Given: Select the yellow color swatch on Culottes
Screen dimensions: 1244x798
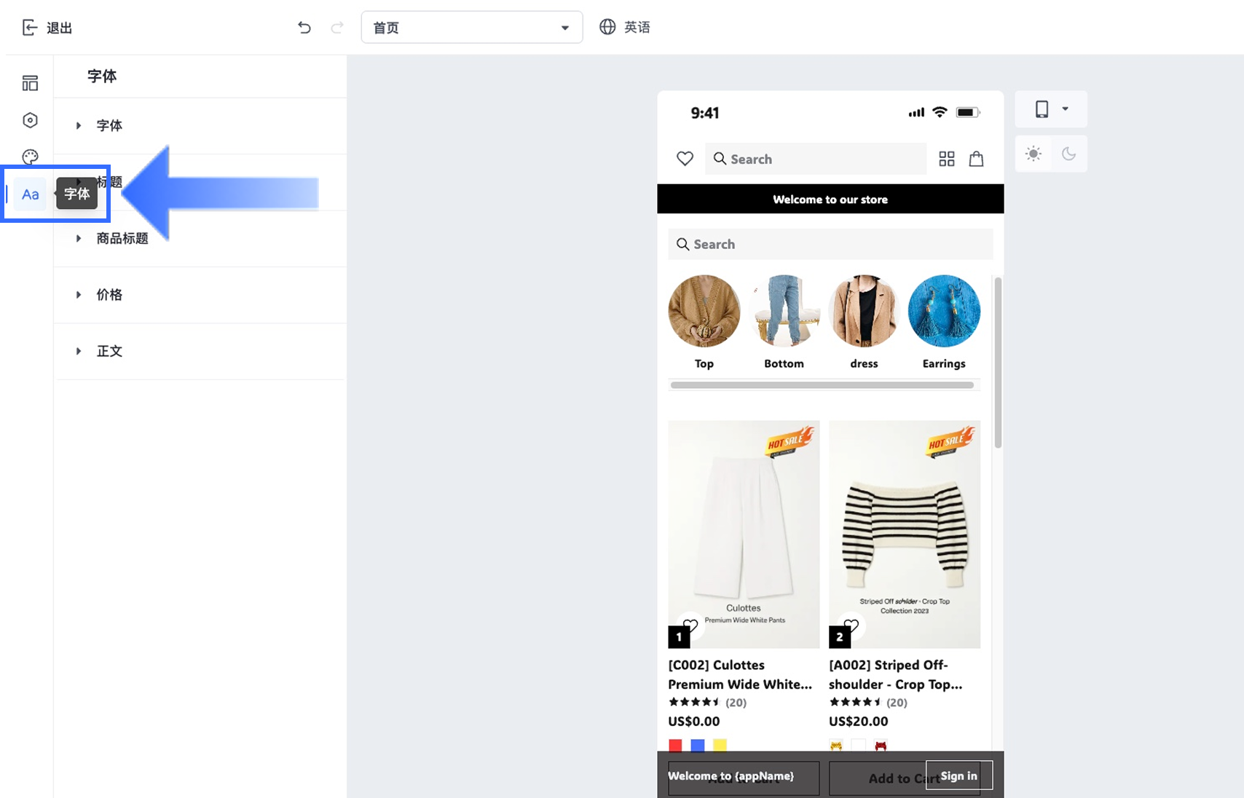Looking at the screenshot, I should click(x=720, y=745).
